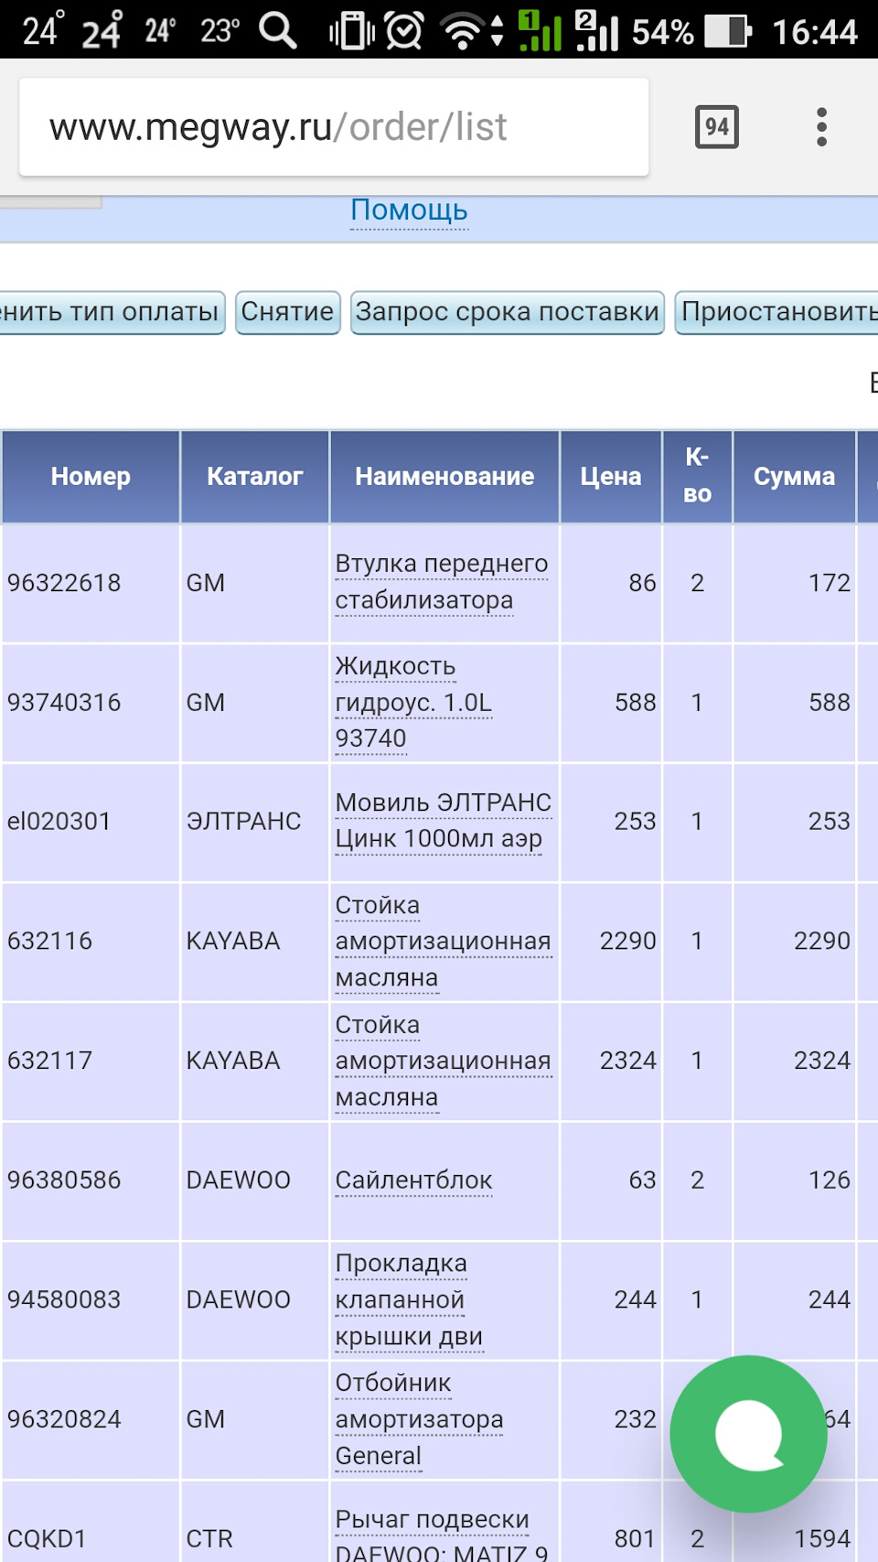
Task: Tap the green chat bubble button
Action: 748,1433
